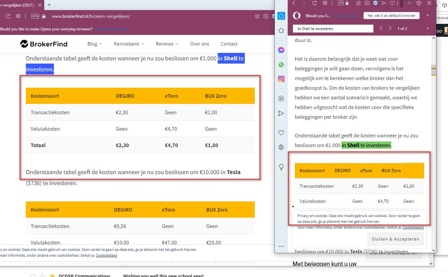Open Easy Setup sliders icon in front window
This screenshot has height=277, width=448.
coord(429,3)
